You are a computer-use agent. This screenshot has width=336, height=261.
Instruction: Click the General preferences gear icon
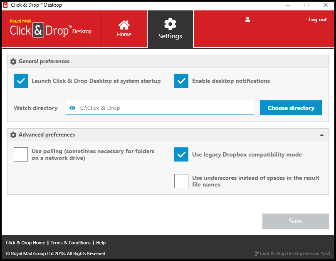tap(13, 62)
